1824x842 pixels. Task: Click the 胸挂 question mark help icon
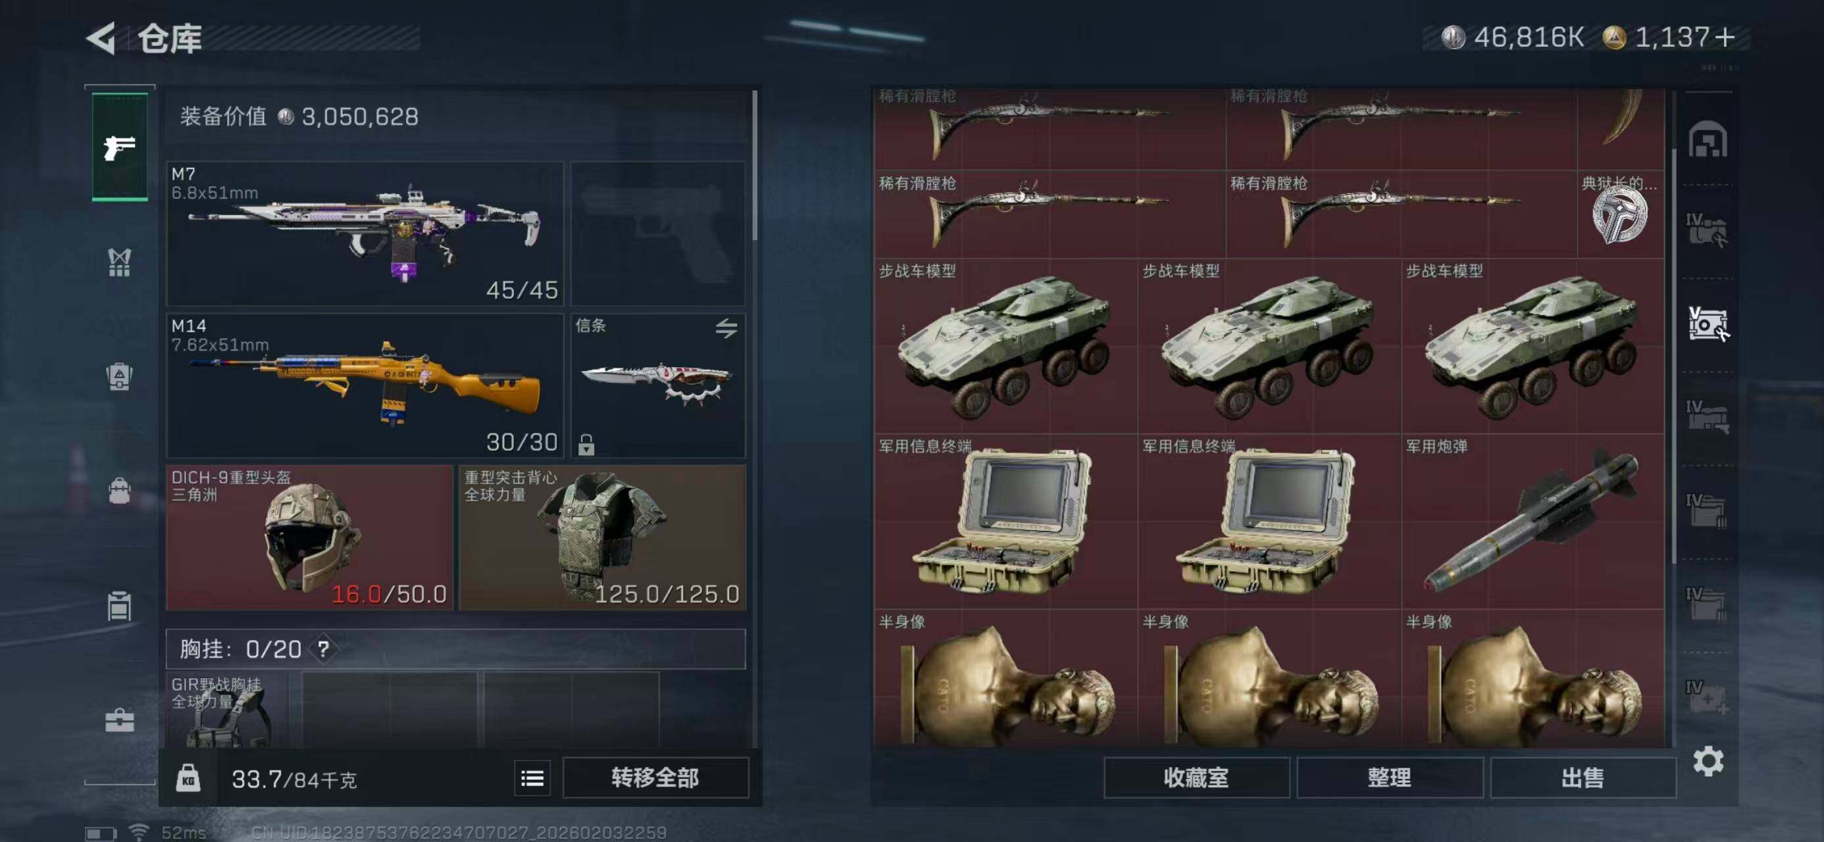tap(323, 648)
